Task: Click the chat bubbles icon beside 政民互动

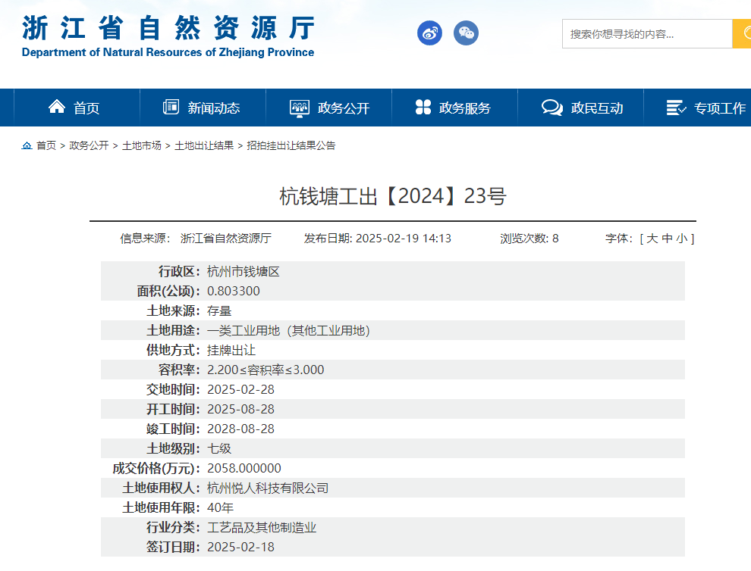Action: point(552,107)
